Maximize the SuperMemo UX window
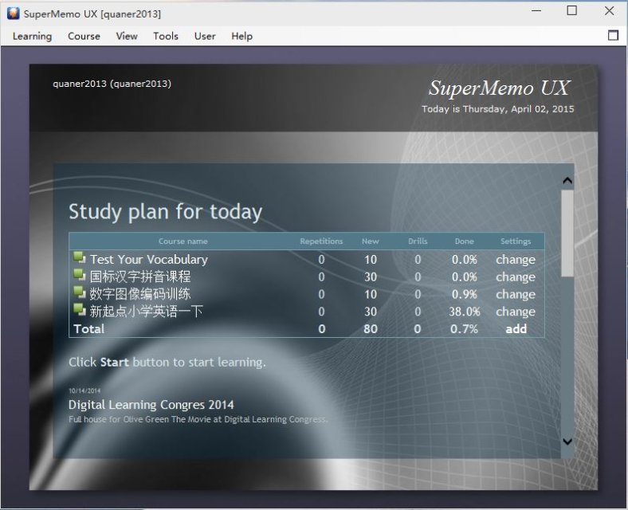Screen dimensions: 628x510 (572, 11)
